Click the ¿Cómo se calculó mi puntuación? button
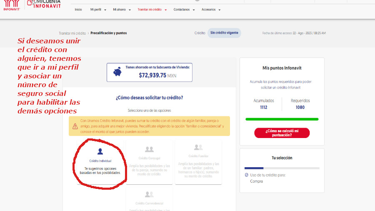This screenshot has width=375, height=211. click(282, 133)
